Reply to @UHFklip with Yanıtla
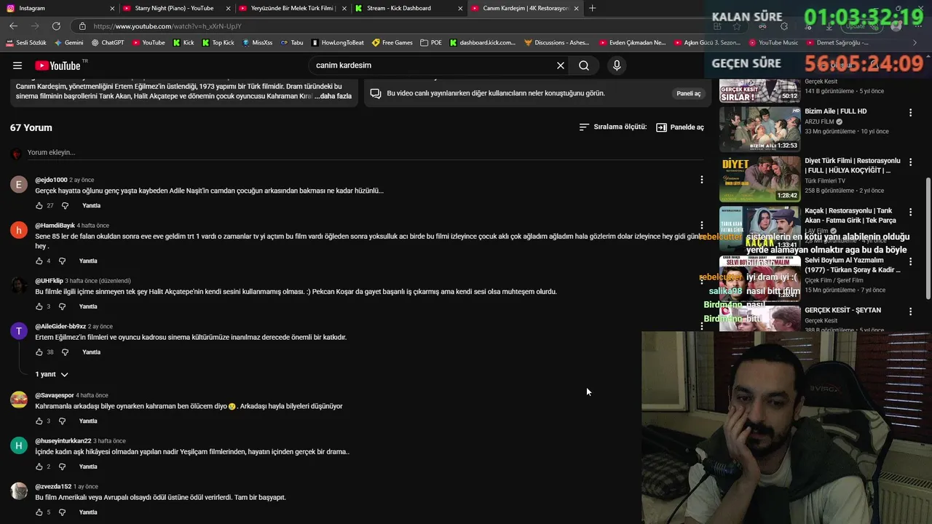This screenshot has width=932, height=524. tap(88, 306)
